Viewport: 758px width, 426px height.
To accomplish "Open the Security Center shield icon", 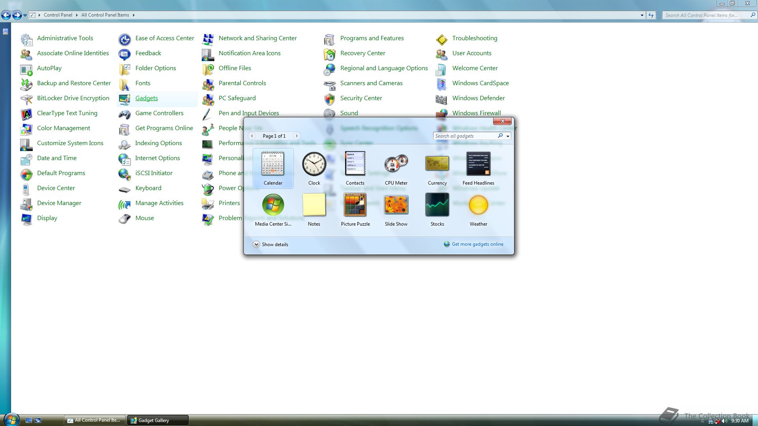I will (330, 99).
